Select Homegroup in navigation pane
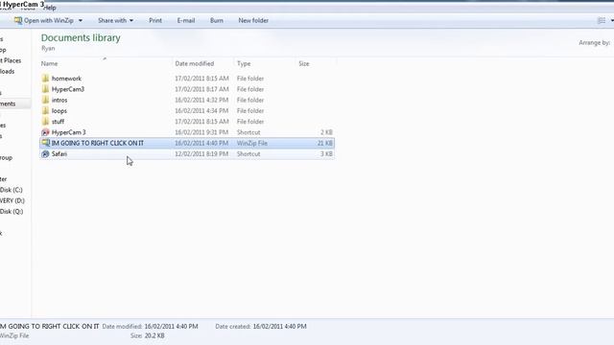The width and height of the screenshot is (614, 345). coord(7,157)
